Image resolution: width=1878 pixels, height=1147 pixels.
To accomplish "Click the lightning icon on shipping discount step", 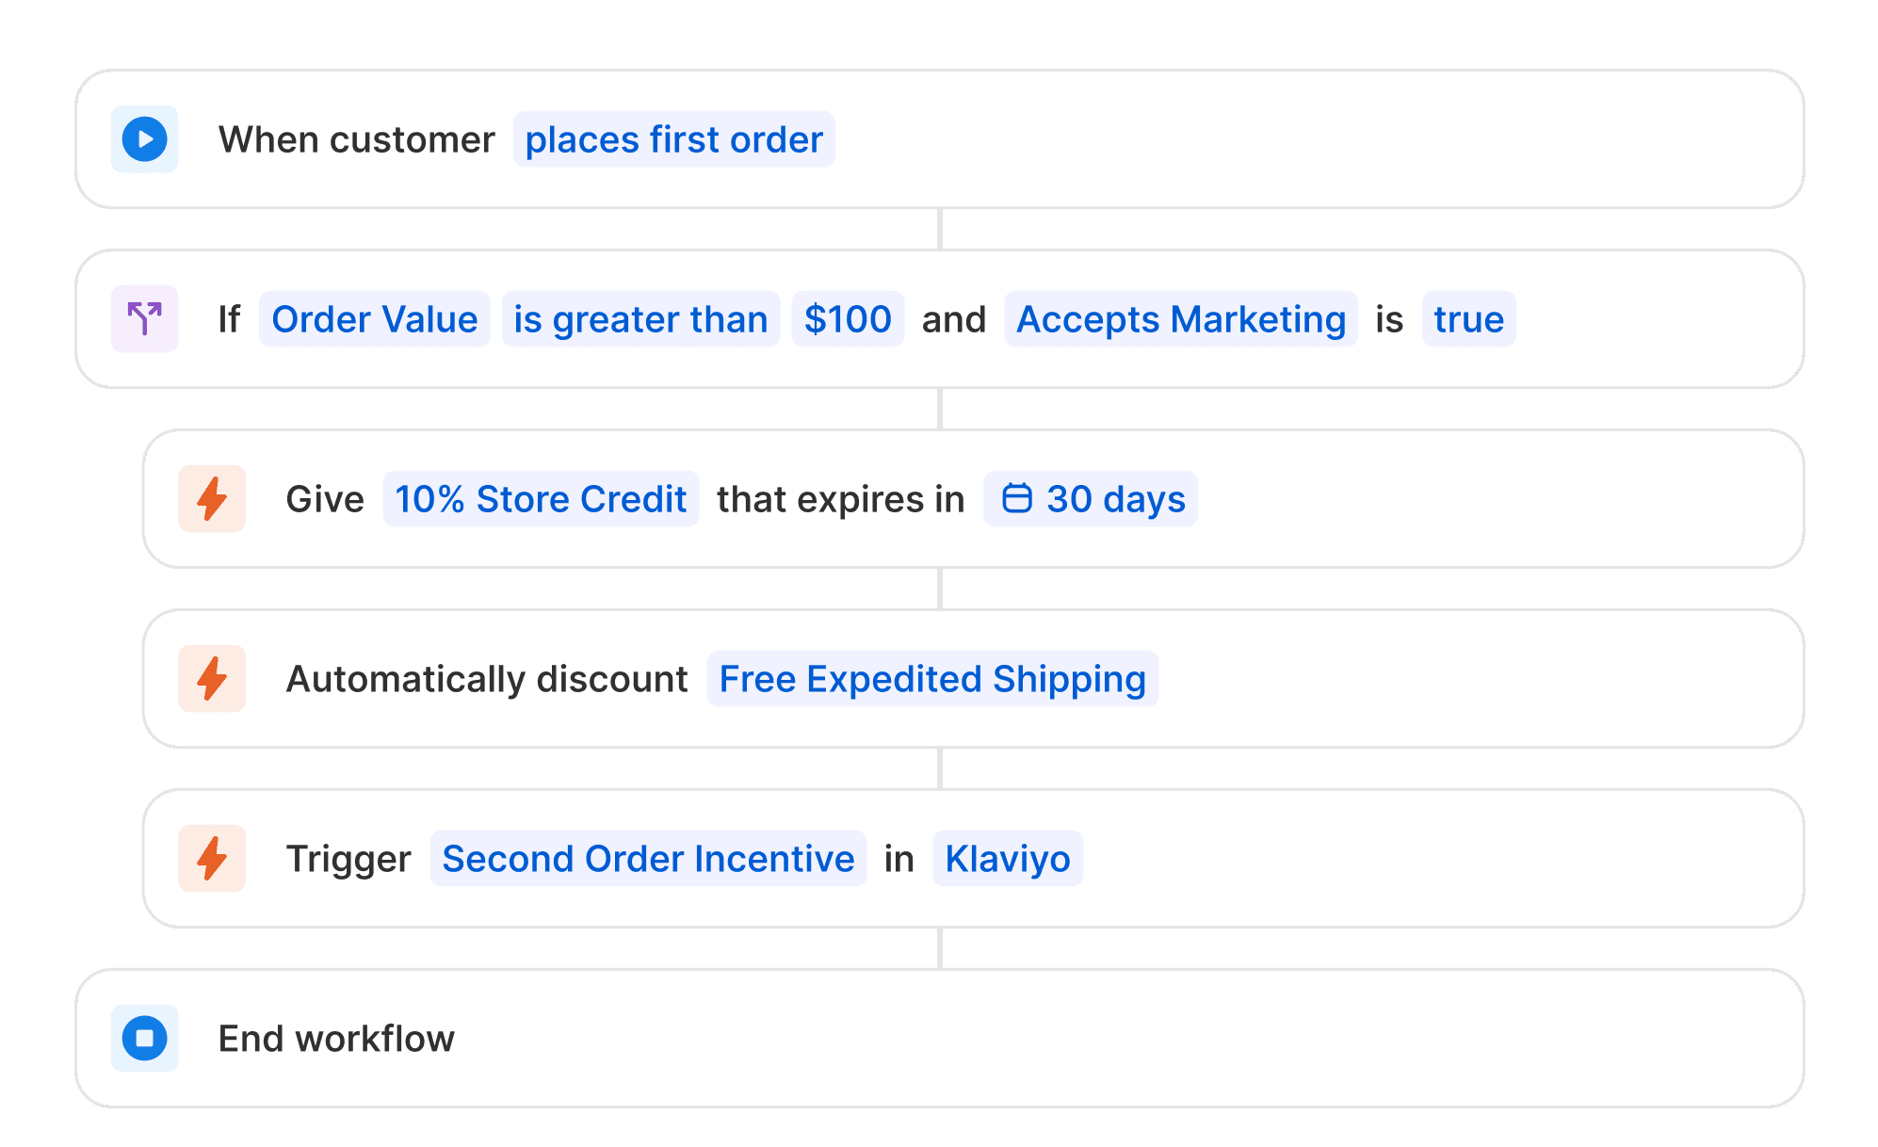I will [x=211, y=678].
